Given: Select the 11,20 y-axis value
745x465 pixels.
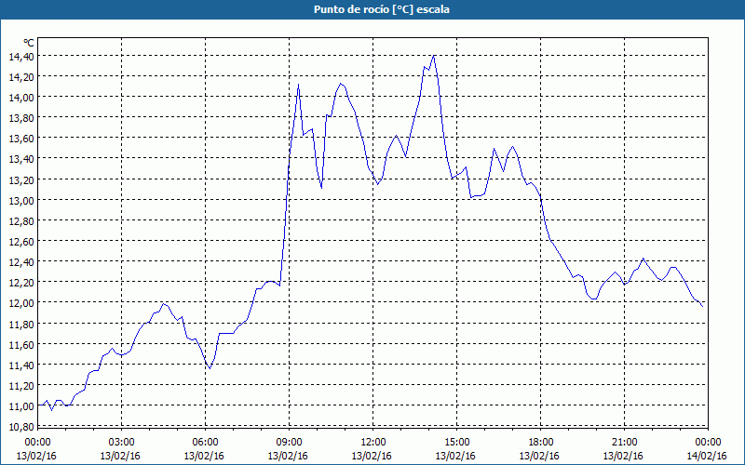Looking at the screenshot, I should [x=21, y=385].
